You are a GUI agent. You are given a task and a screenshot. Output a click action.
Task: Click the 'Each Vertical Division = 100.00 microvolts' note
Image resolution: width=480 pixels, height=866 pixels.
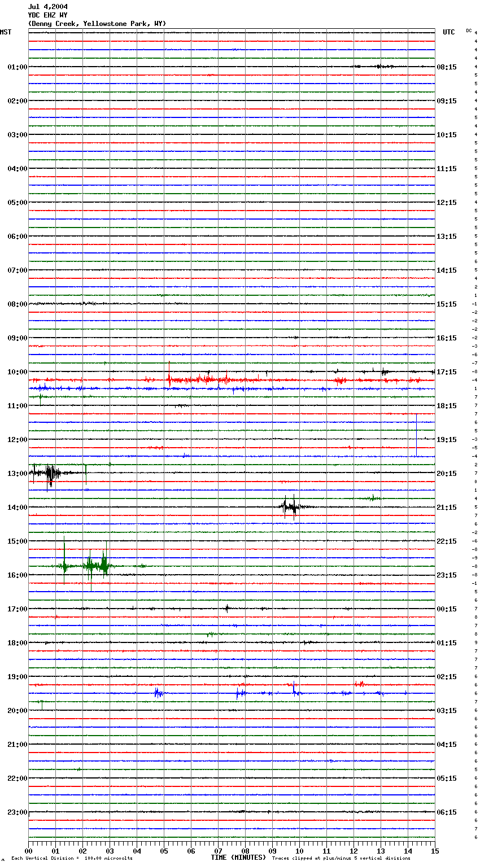pyautogui.click(x=72, y=858)
